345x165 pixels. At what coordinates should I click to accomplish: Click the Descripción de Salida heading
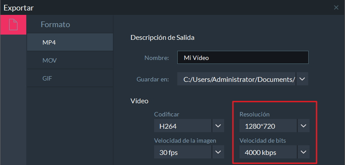coord(162,38)
